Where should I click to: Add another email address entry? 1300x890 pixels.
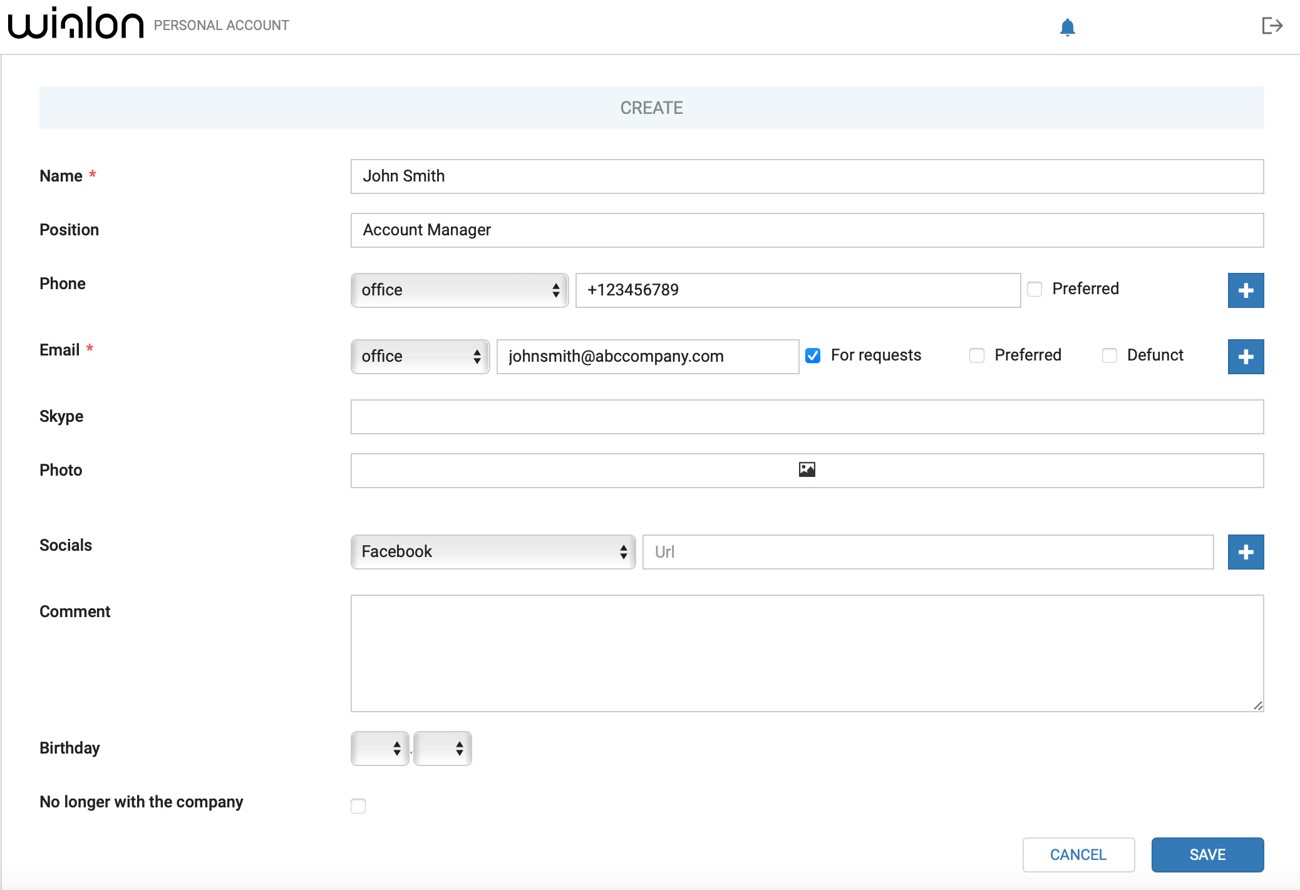coord(1246,356)
